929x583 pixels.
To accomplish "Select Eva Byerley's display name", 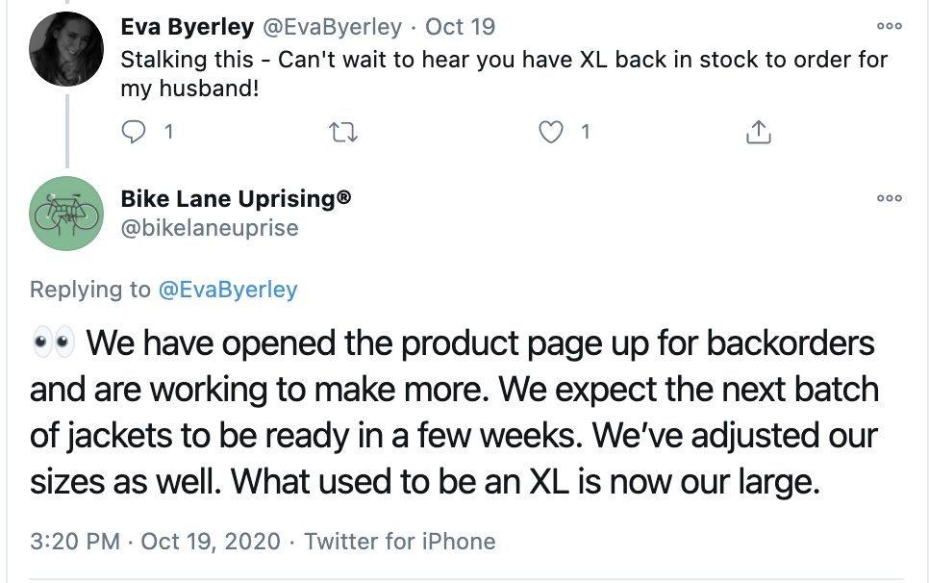I will pos(188,26).
